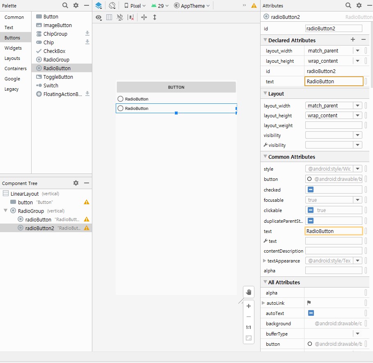
Task: Search in the Attributes panel
Action: (x=348, y=5)
